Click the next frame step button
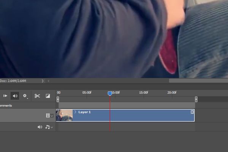Image resolution: width=228 pixels, height=152 pixels. tap(5, 96)
